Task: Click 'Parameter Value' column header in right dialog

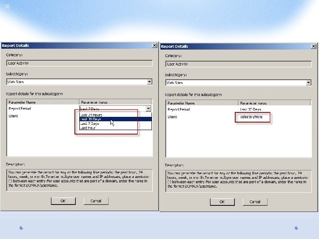Action: click(x=274, y=103)
